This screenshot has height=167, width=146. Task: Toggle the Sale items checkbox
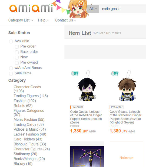pyautogui.click(x=11, y=74)
